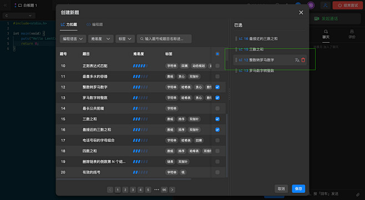Click the 保存 button
Viewport: 365px width, 200px height.
click(298, 189)
